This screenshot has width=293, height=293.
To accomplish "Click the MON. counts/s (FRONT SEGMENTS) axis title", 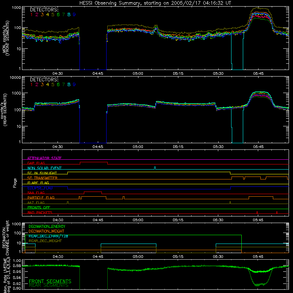I will [5, 38].
